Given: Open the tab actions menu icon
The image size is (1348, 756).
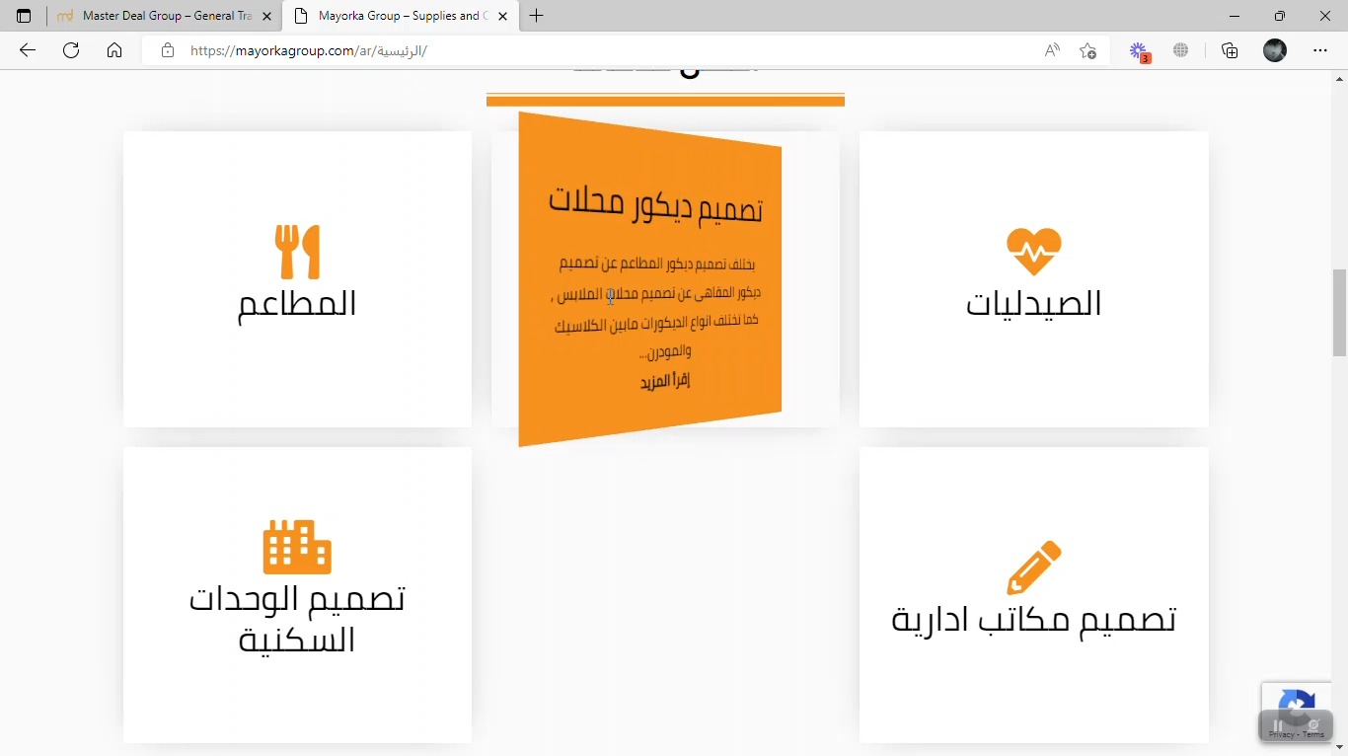Looking at the screenshot, I should coord(24,16).
